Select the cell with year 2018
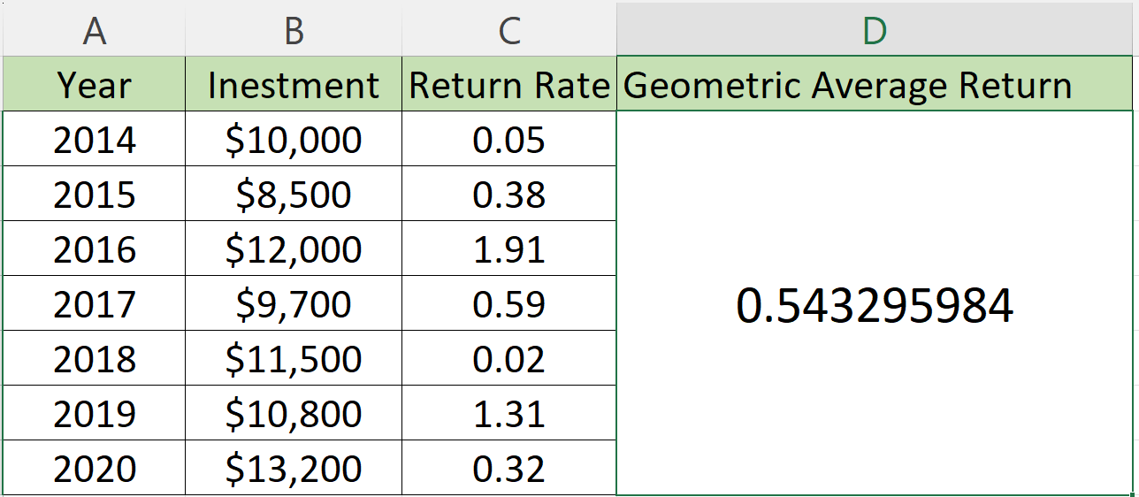Screen dimensions: 1139x497 pos(93,358)
